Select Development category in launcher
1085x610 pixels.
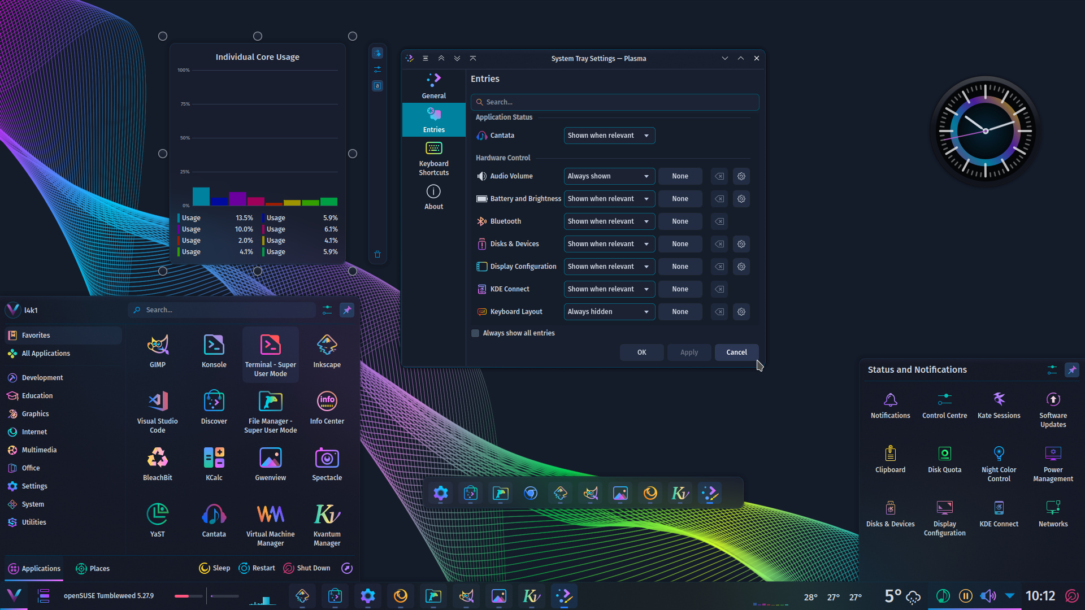[x=63, y=378]
